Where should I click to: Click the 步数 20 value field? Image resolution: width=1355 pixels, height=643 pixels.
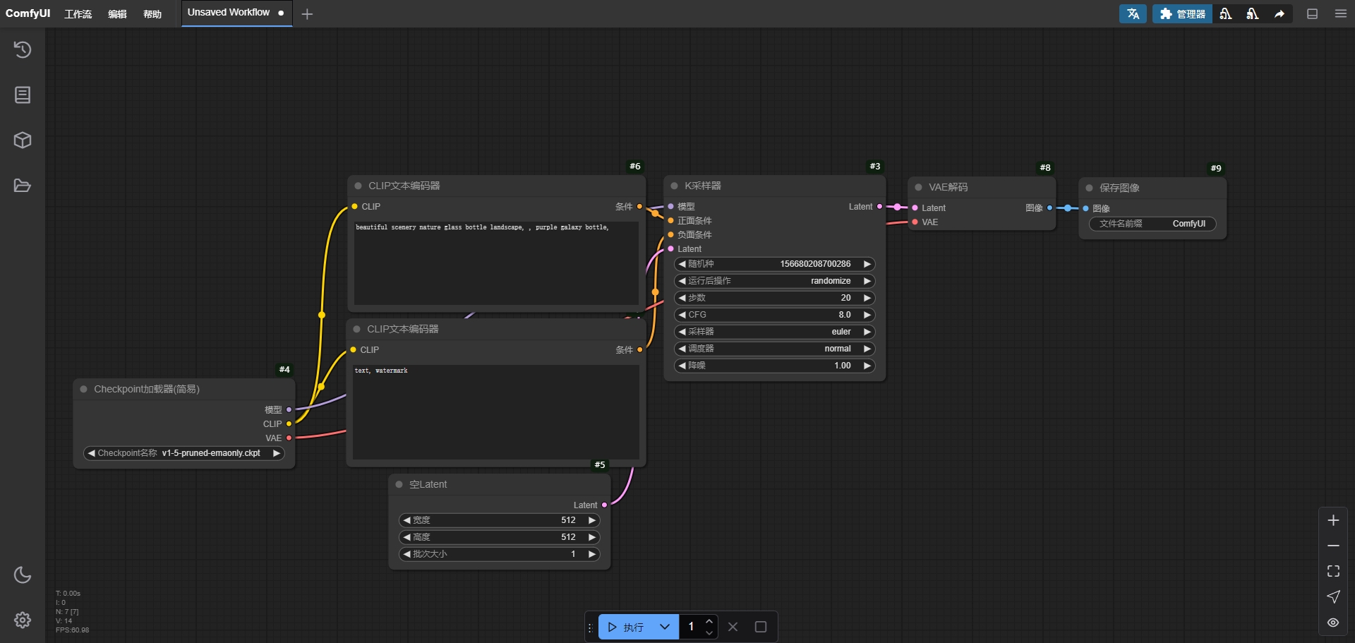click(775, 298)
